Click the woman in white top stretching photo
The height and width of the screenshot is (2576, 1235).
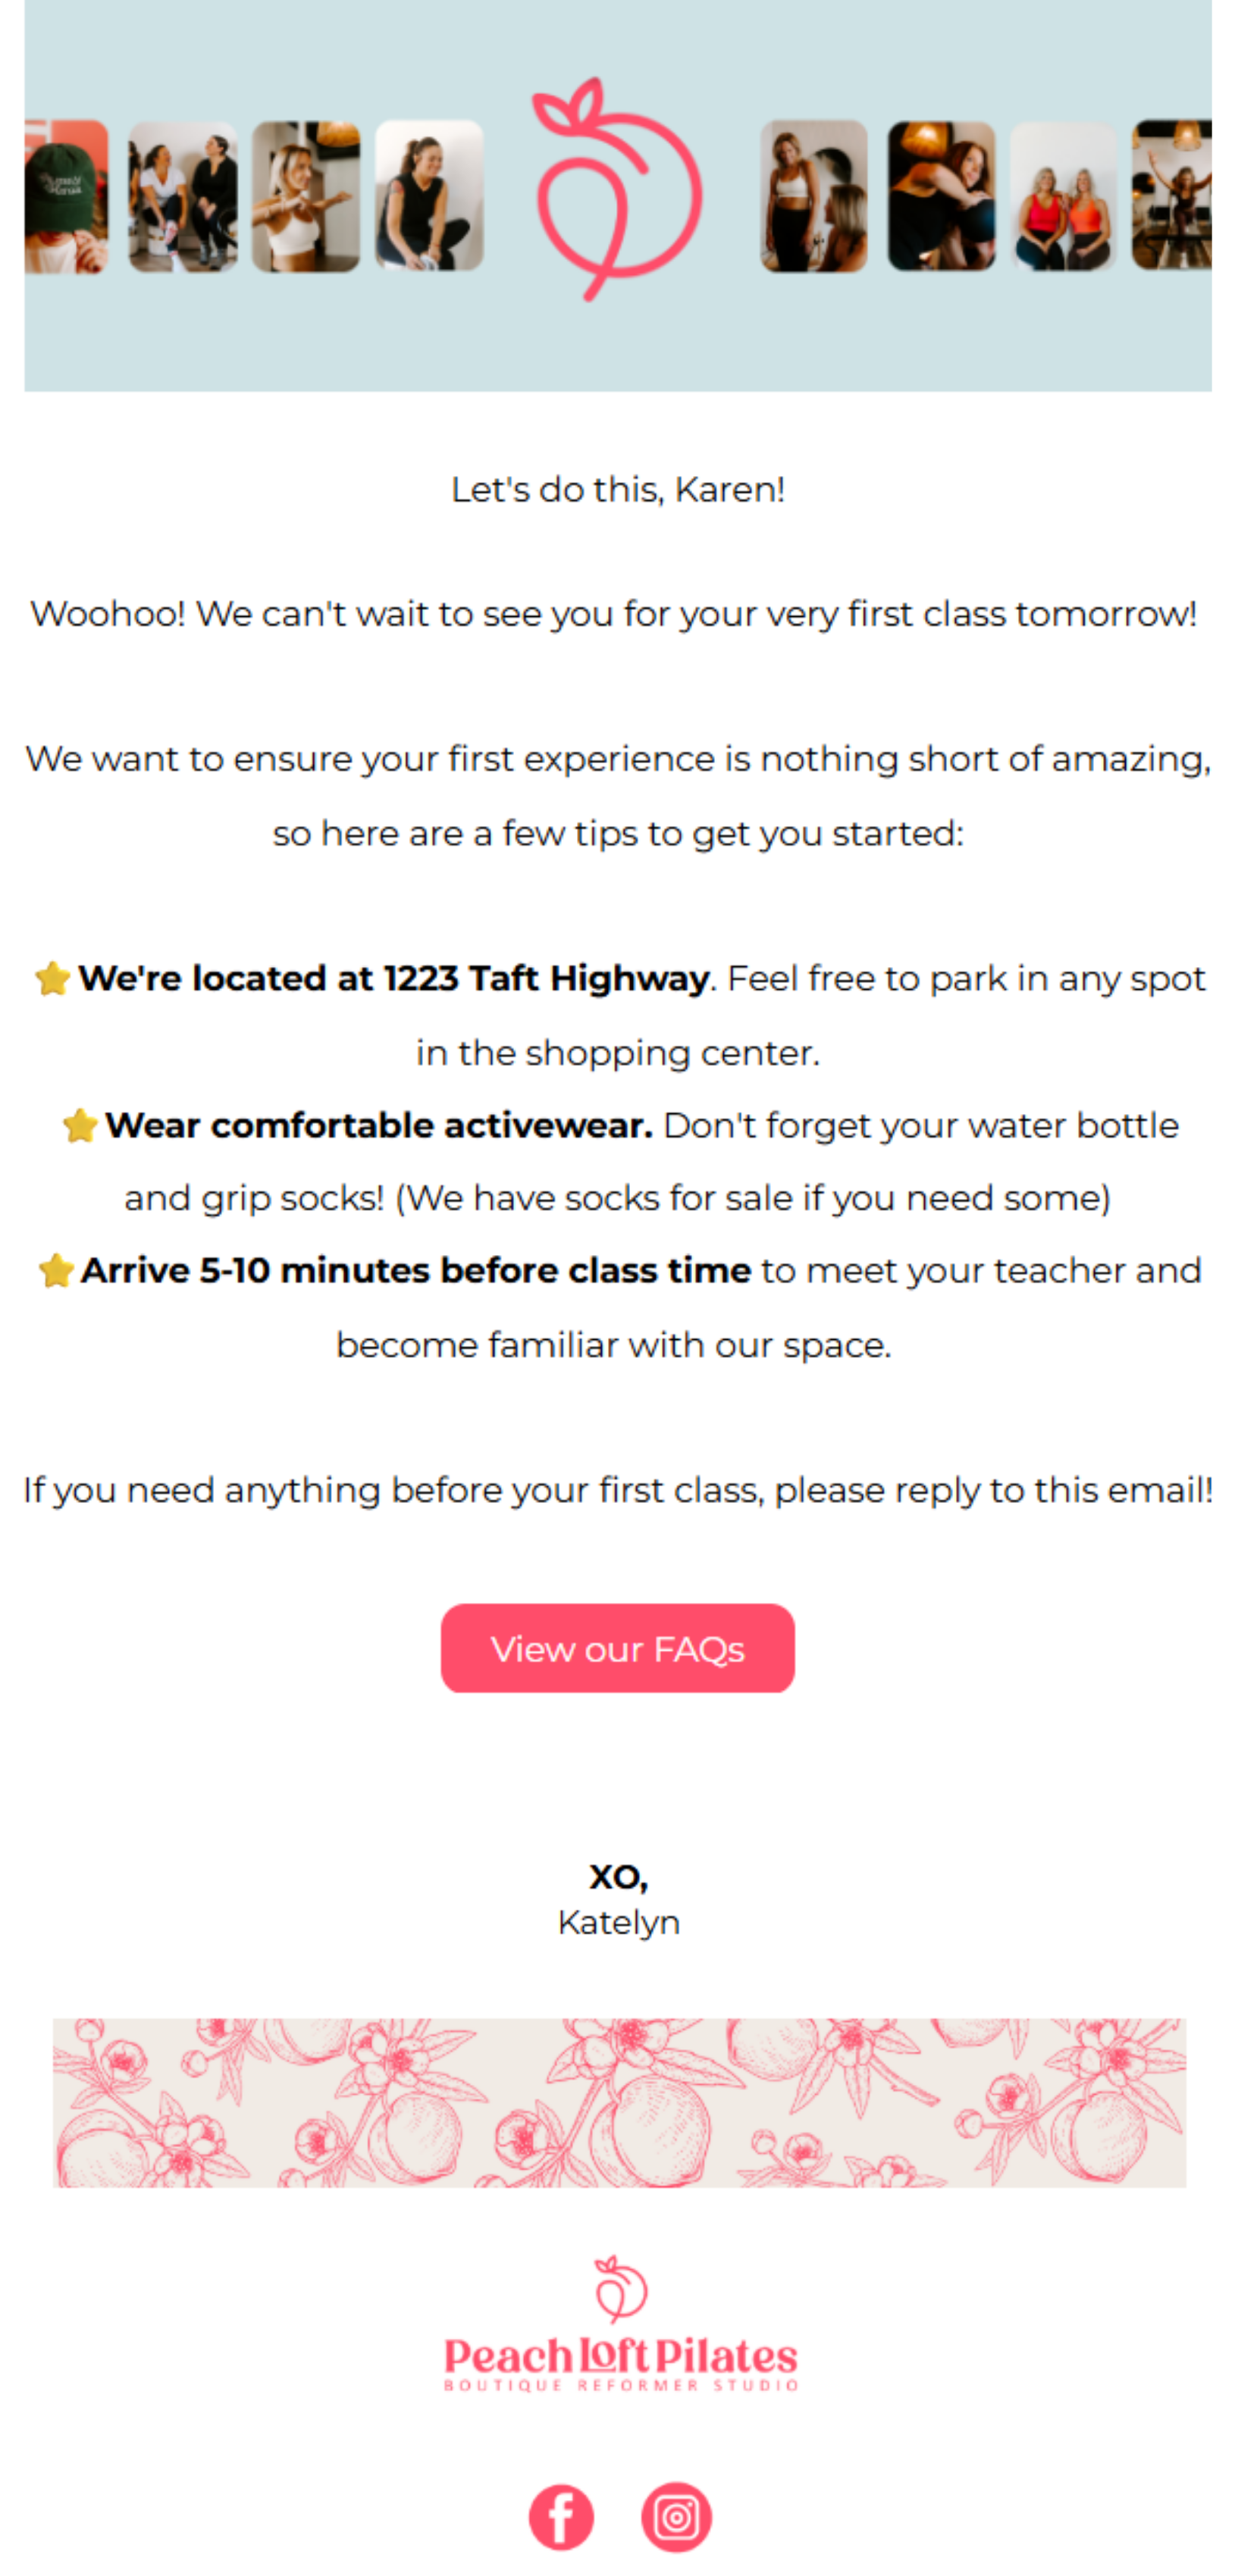coord(306,196)
